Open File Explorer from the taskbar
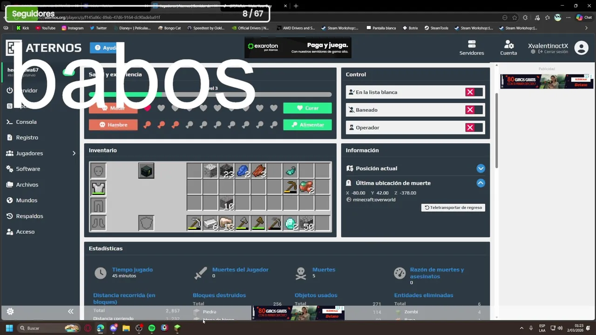 126,328
